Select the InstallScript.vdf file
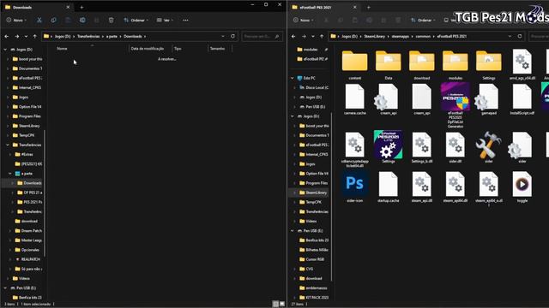549x308 pixels. pos(522,99)
